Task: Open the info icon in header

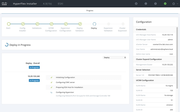Action: point(146,4)
